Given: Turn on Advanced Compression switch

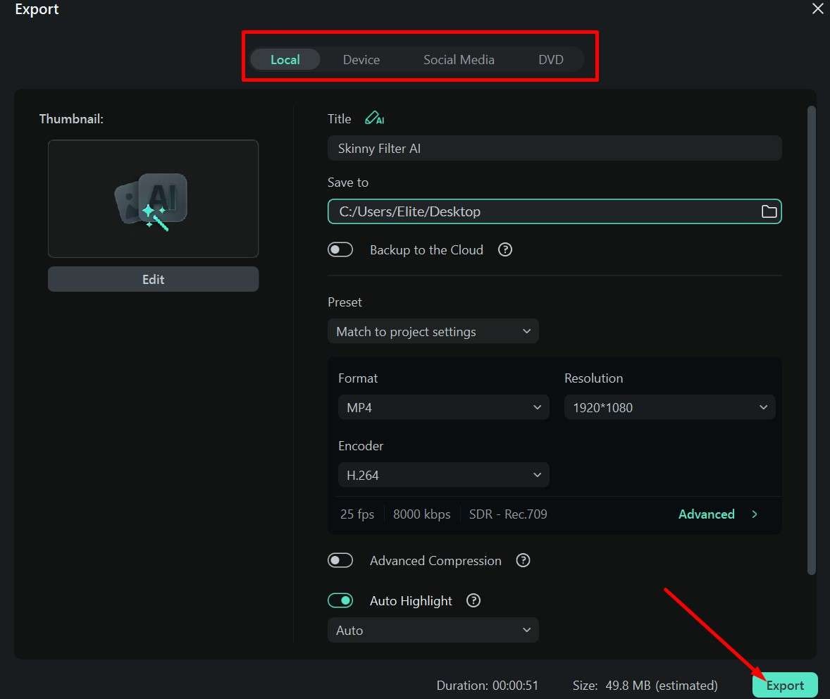Looking at the screenshot, I should pyautogui.click(x=340, y=560).
